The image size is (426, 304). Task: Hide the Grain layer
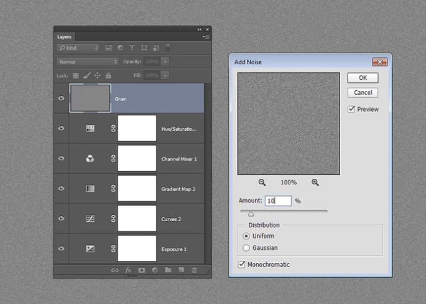pos(61,98)
